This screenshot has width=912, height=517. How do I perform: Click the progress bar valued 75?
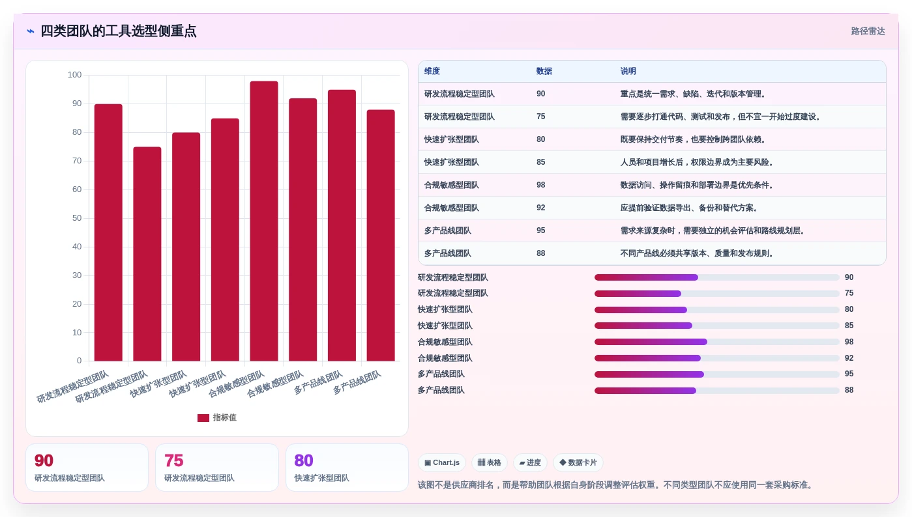click(717, 294)
